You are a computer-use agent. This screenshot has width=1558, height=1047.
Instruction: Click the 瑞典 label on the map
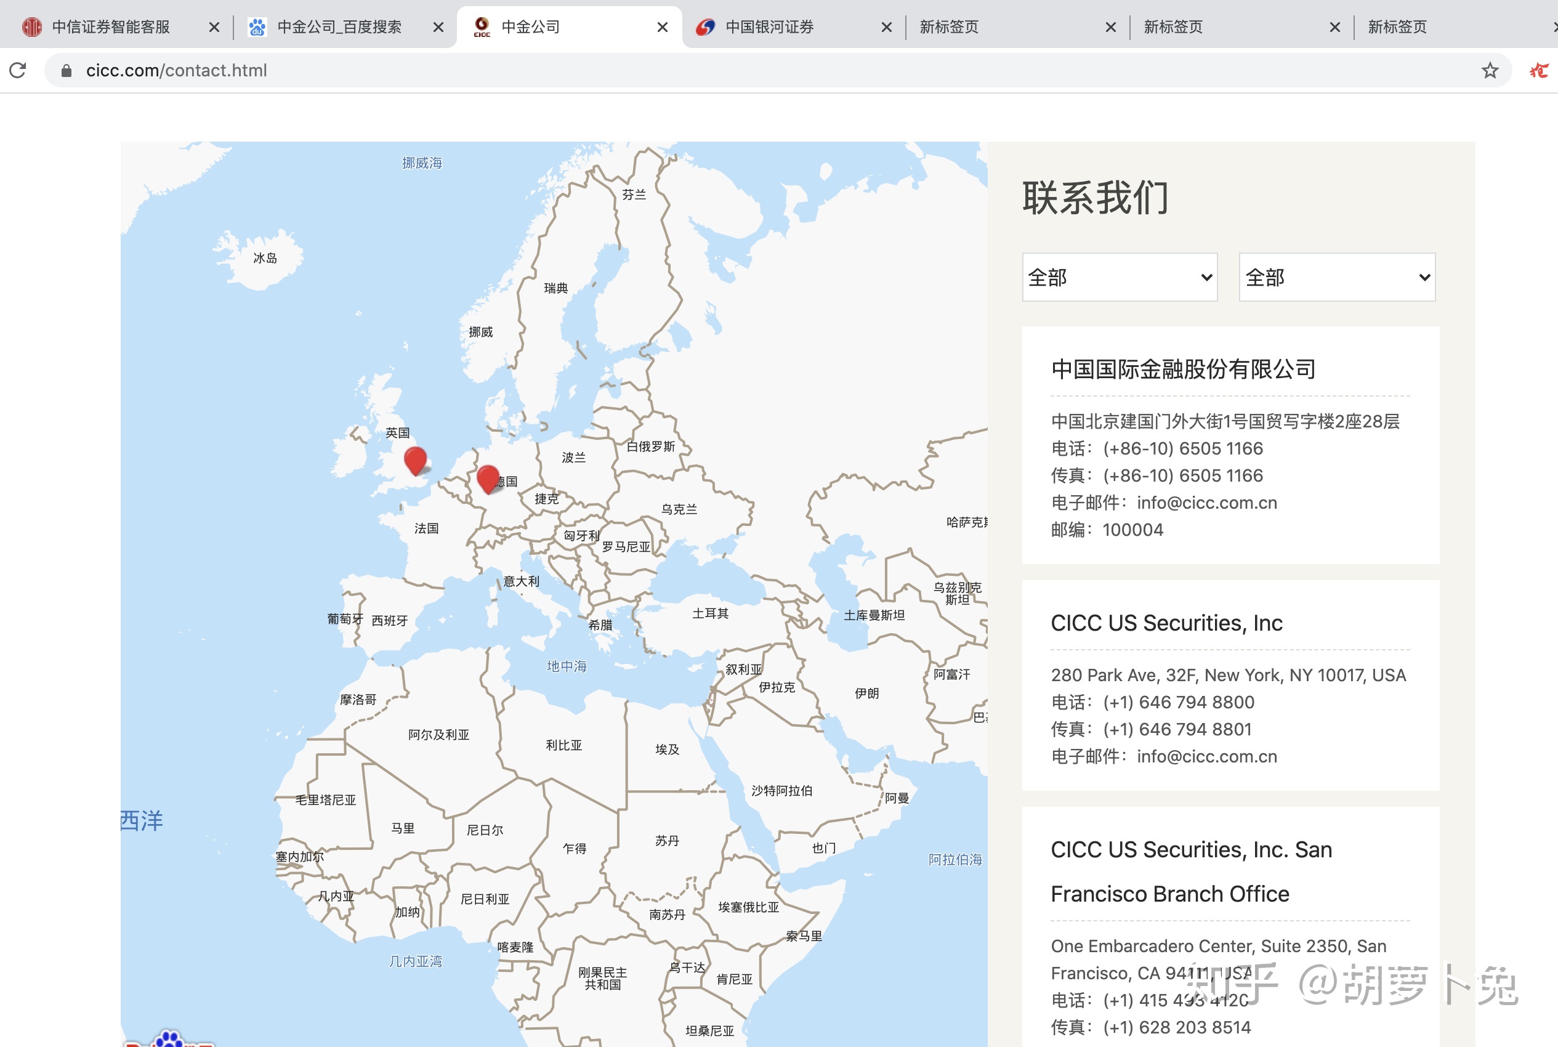(x=555, y=288)
